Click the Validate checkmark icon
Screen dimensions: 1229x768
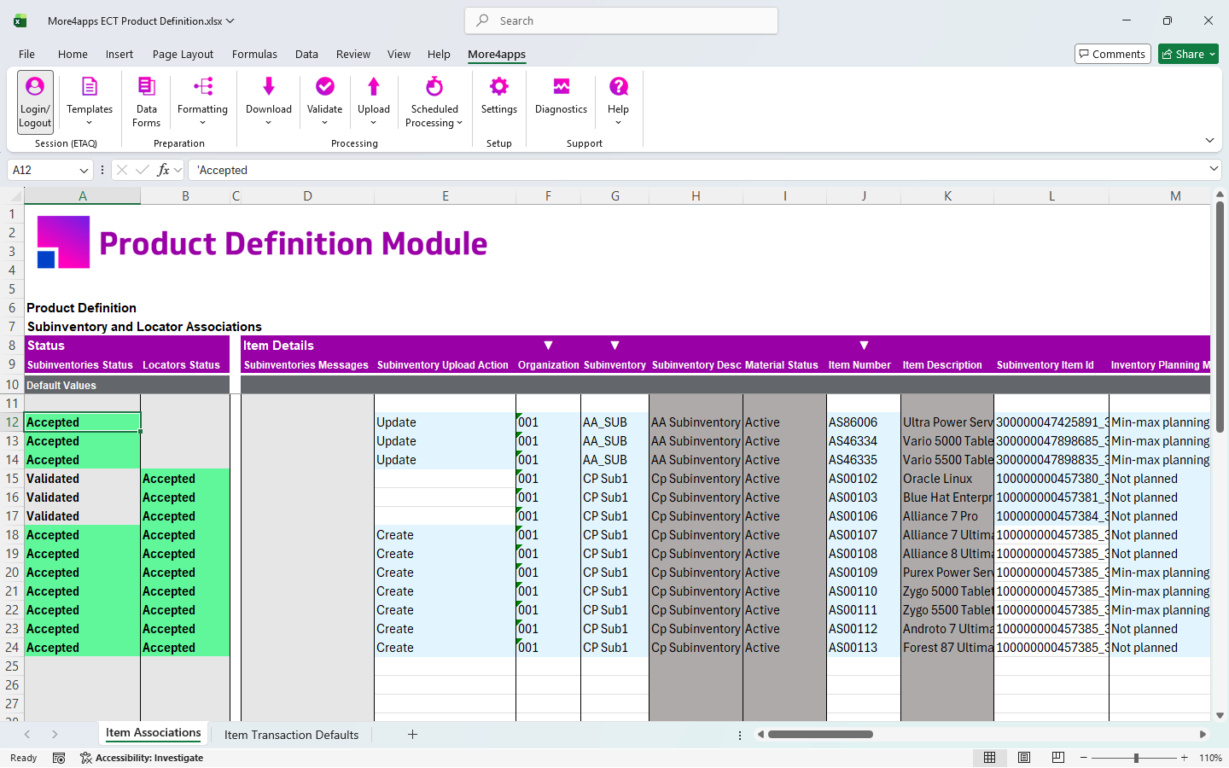coord(325,86)
